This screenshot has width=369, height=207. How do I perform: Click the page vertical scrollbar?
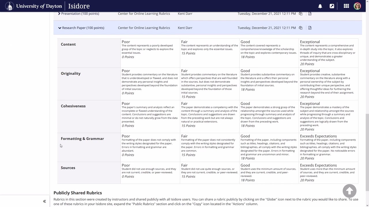pyautogui.click(x=367, y=152)
